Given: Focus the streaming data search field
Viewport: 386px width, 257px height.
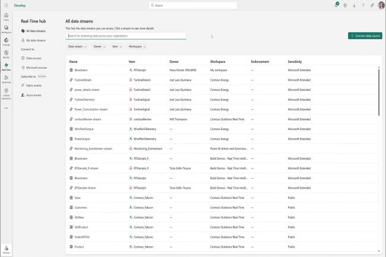Looking at the screenshot, I should (126, 36).
